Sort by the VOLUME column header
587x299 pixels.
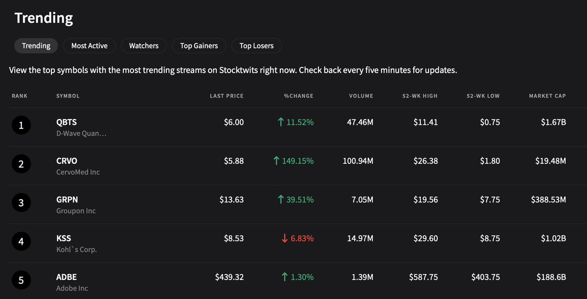click(x=361, y=96)
